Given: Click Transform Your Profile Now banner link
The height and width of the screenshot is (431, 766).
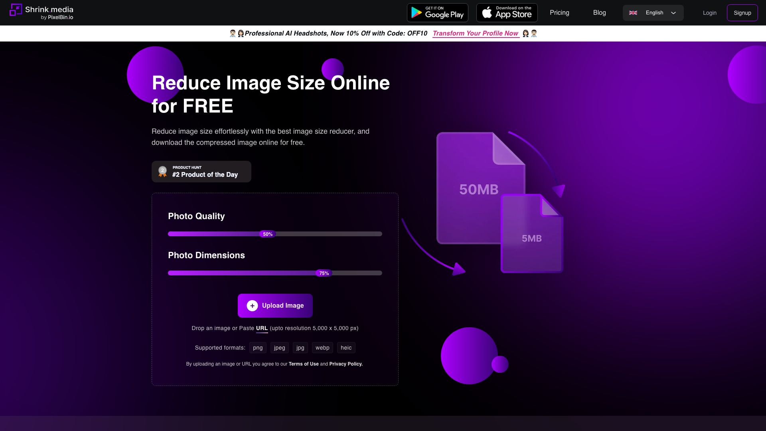Looking at the screenshot, I should 476,34.
